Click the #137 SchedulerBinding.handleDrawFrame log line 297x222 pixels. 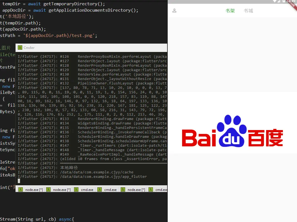coord(92,137)
